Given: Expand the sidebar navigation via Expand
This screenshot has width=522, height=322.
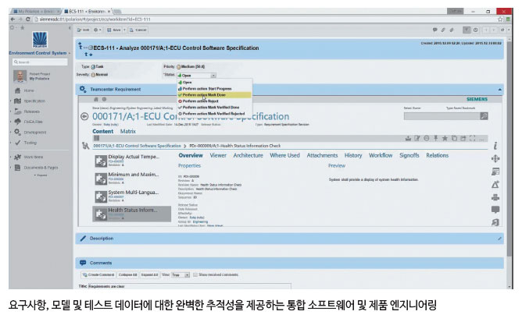Looking at the screenshot, I should [41, 175].
